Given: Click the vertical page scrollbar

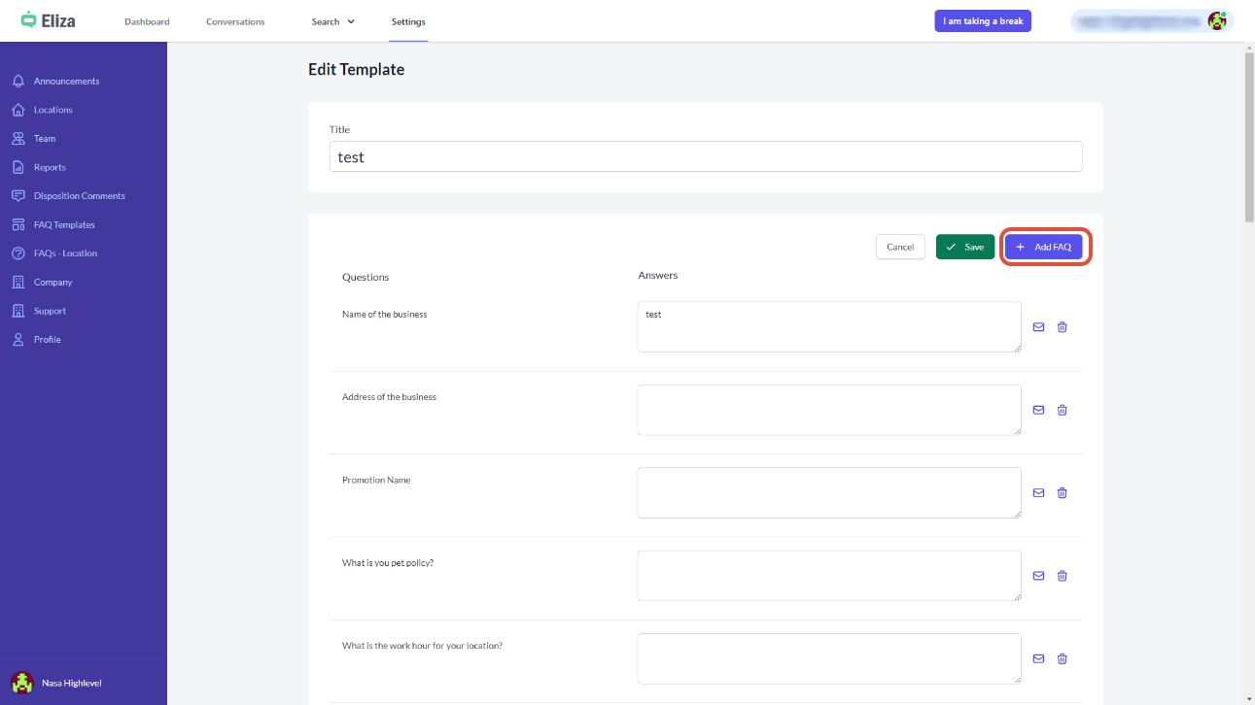Looking at the screenshot, I should (1249, 136).
